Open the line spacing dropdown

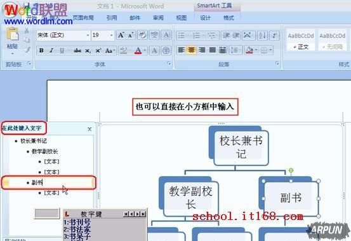[235, 50]
